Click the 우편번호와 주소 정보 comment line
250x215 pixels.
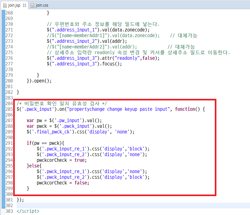pos(103,24)
